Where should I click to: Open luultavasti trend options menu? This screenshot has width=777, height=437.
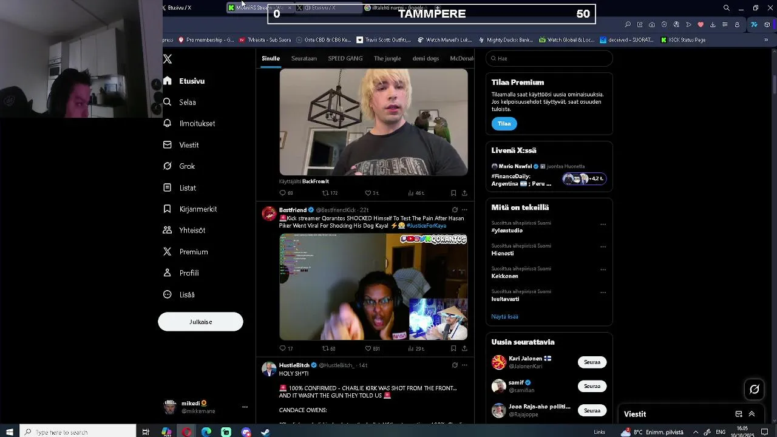point(603,293)
